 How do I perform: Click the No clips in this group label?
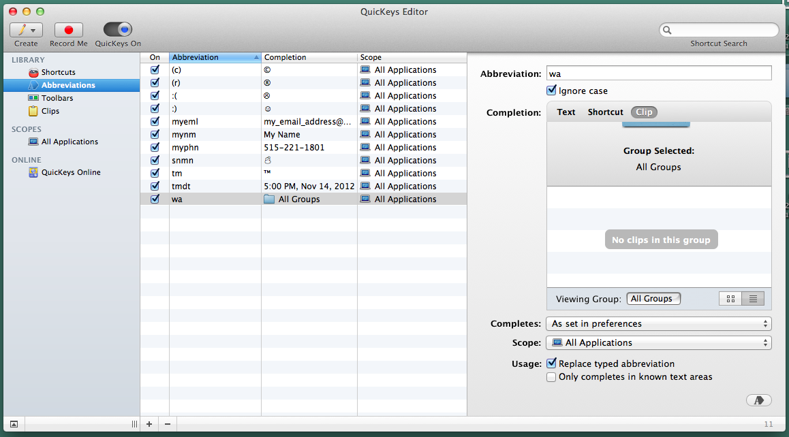click(661, 240)
